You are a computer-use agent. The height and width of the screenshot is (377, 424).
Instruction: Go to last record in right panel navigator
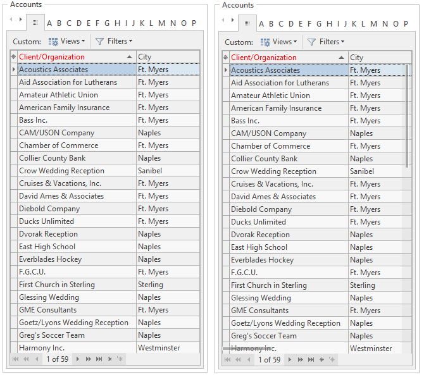point(311,360)
